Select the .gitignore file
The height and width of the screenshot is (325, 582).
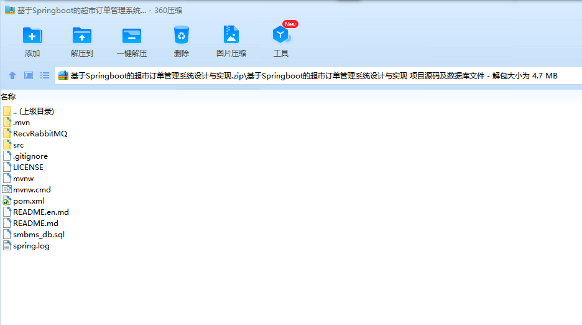25,156
